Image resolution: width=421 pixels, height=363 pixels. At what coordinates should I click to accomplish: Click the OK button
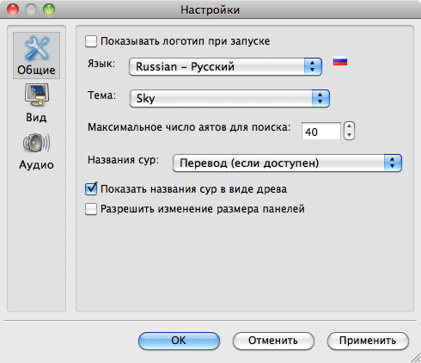pyautogui.click(x=179, y=341)
